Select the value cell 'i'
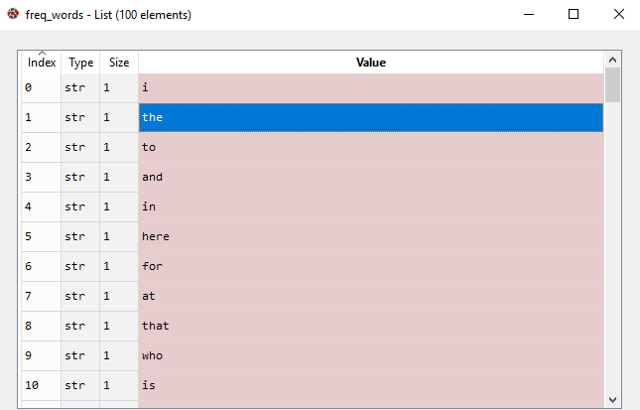Screen dimensions: 640x410 coord(371,87)
